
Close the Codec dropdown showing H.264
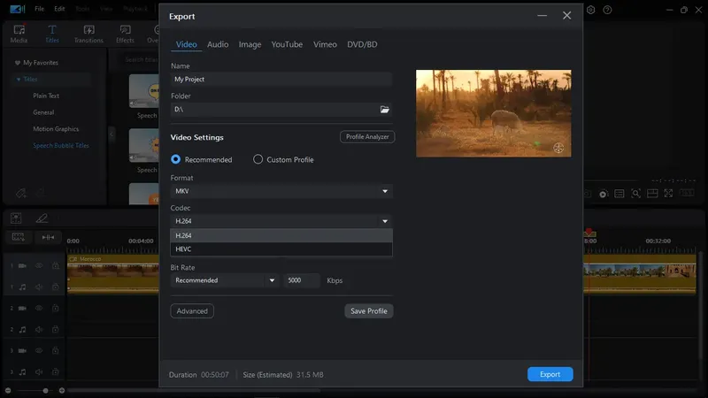[281, 221]
